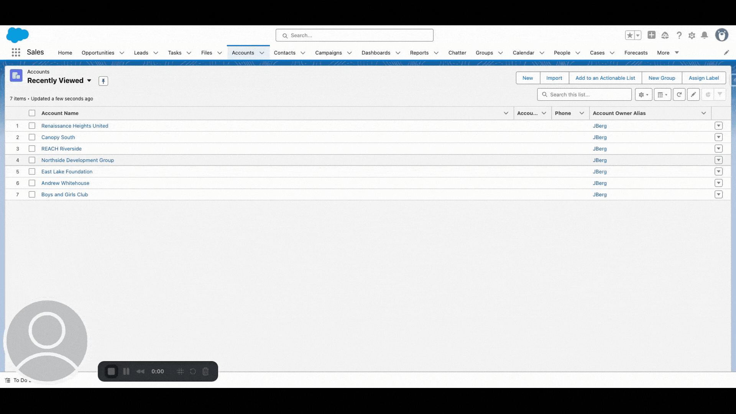Pin the Recently Viewed list view

coord(103,81)
